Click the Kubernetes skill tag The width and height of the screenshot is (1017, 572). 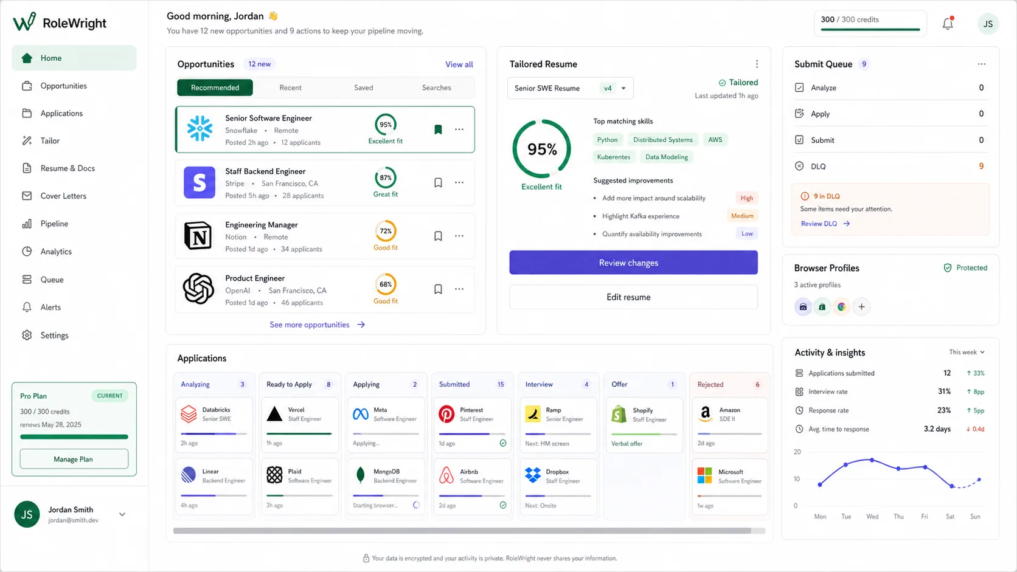[x=614, y=157]
